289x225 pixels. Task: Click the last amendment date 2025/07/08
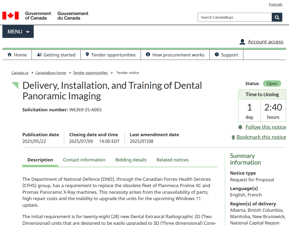coord(141,141)
